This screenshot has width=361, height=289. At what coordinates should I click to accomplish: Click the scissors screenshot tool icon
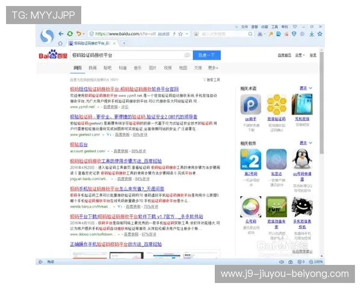260,34
